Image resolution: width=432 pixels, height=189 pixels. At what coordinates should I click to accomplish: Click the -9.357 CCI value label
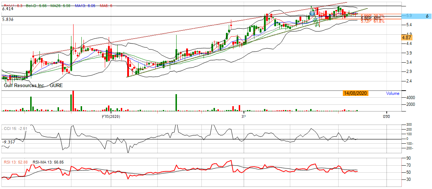click(9, 142)
